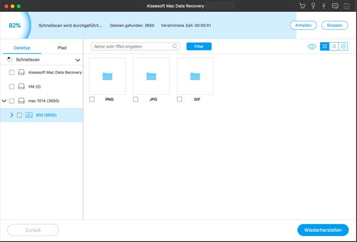Screen dimensions: 357x242
Task: Switch to list view
Action: click(x=334, y=46)
